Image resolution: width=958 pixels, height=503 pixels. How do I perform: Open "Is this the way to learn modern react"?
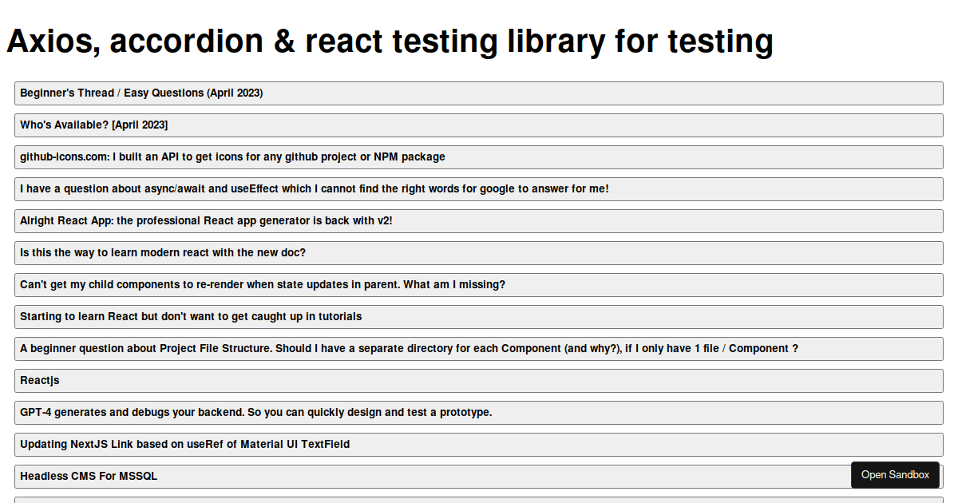point(479,252)
